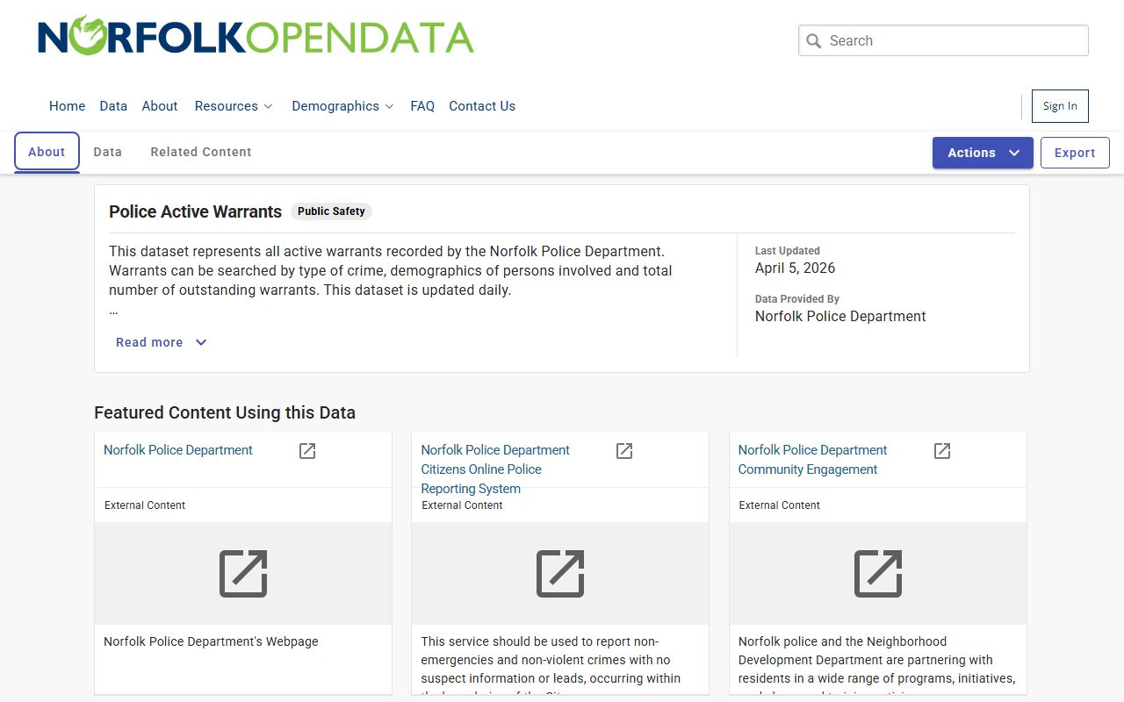Select the About tab
This screenshot has width=1124, height=702.
pos(47,152)
